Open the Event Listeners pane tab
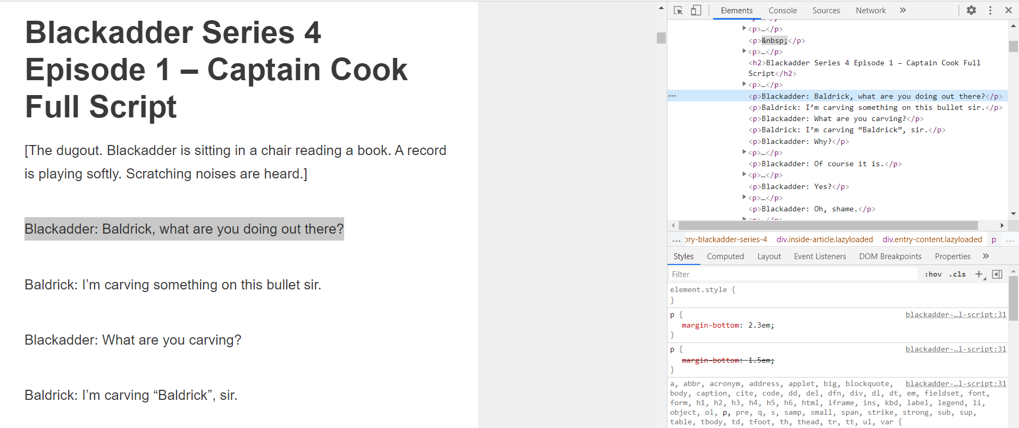1019x428 pixels. (820, 256)
